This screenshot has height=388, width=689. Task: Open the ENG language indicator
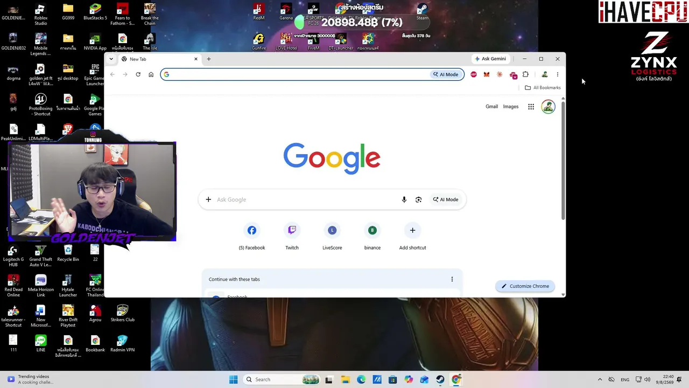pos(625,379)
